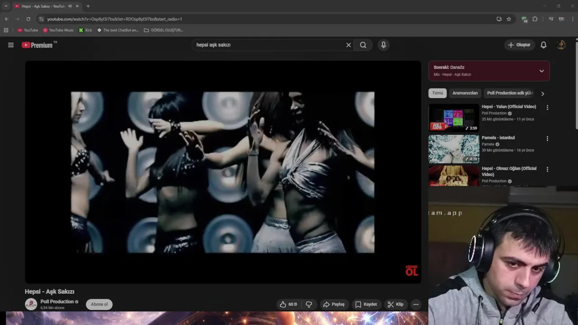Open a new browser tab
578x325 pixels.
pyautogui.click(x=88, y=6)
